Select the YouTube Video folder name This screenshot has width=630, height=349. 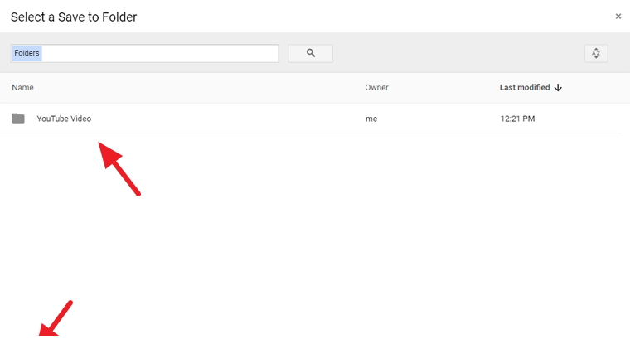click(x=64, y=119)
